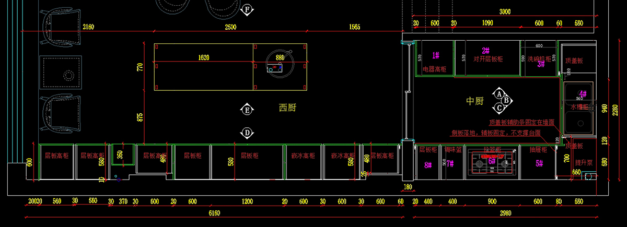Select the elevation marker labeled E

(247, 110)
